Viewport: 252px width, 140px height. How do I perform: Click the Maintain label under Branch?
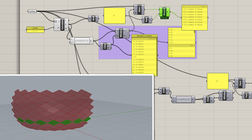[x=165, y=18]
